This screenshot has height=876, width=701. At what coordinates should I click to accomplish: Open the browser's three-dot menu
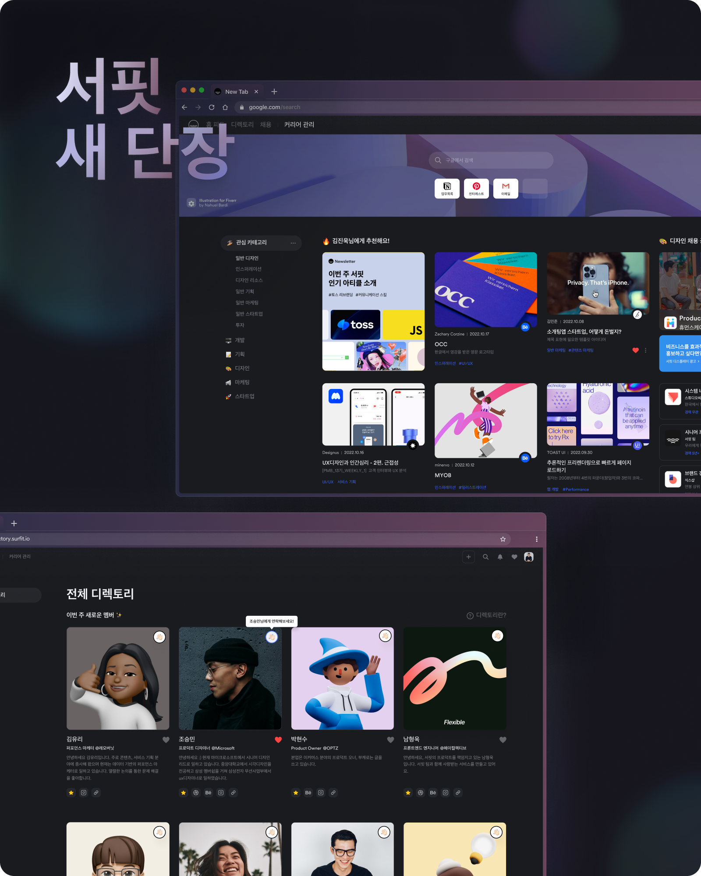537,539
